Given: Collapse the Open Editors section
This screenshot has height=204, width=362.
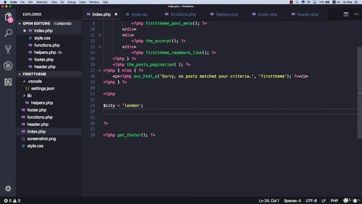Looking at the screenshot, I should point(20,24).
